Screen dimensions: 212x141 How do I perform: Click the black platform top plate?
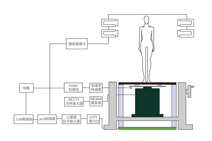point(147,83)
